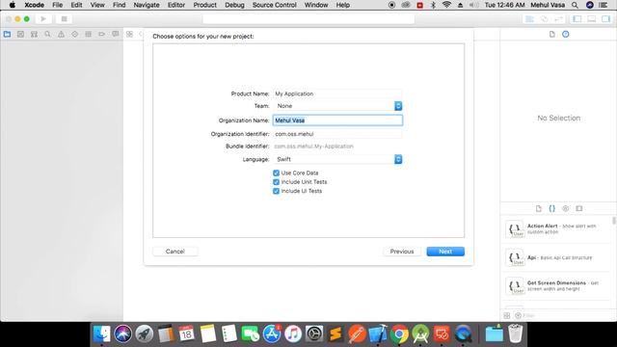
Task: Cancel the new project dialog
Action: tap(175, 252)
